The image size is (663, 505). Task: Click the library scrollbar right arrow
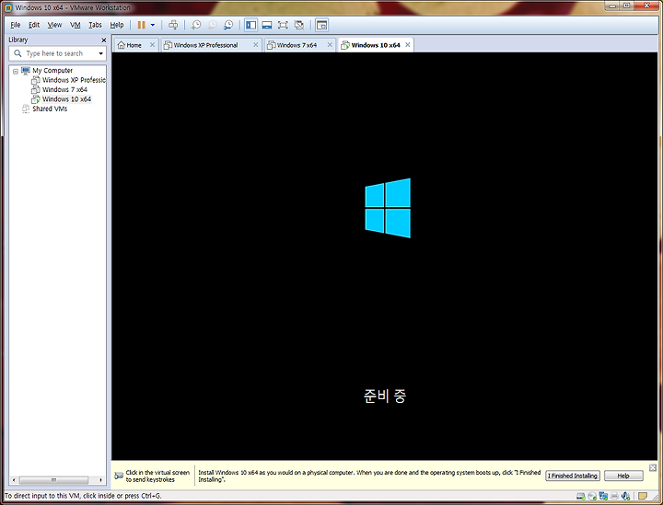point(100,479)
